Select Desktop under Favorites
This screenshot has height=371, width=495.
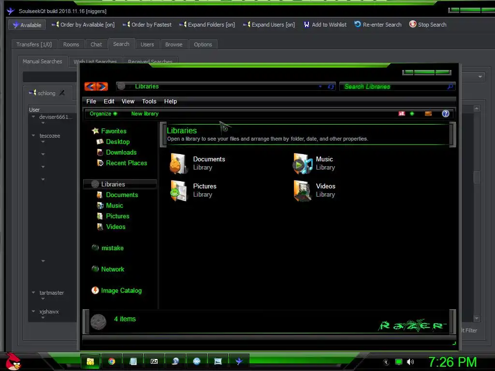pyautogui.click(x=118, y=142)
